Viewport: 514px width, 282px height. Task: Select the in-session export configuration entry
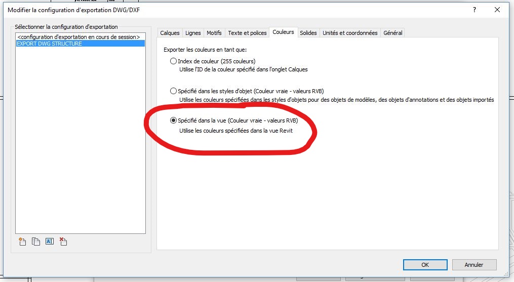coord(78,37)
